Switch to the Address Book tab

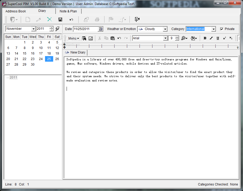click(16, 11)
